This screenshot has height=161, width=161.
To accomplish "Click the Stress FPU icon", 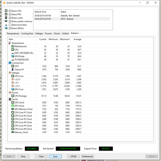I will pos(6,14).
